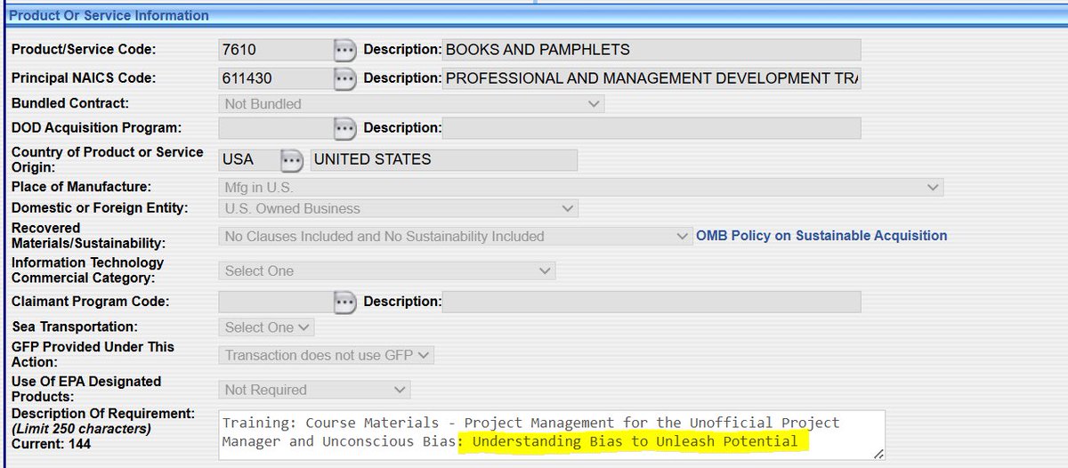The image size is (1068, 468).
Task: Click the Product Or Service Information section header
Action: (109, 15)
